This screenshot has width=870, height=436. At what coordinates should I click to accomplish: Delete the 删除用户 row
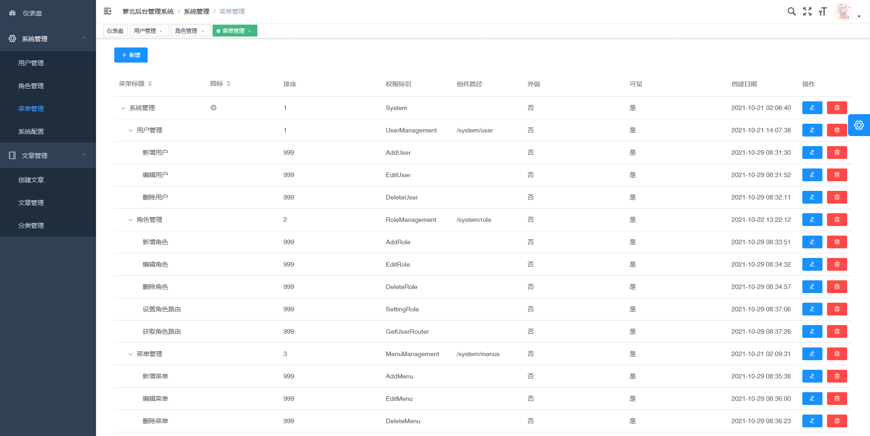[x=837, y=197]
